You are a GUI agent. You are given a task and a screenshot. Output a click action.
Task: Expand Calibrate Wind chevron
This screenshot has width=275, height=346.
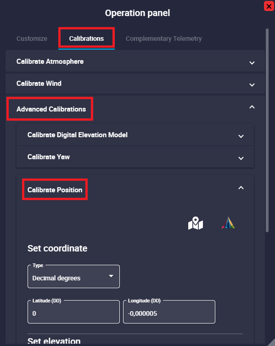point(252,85)
